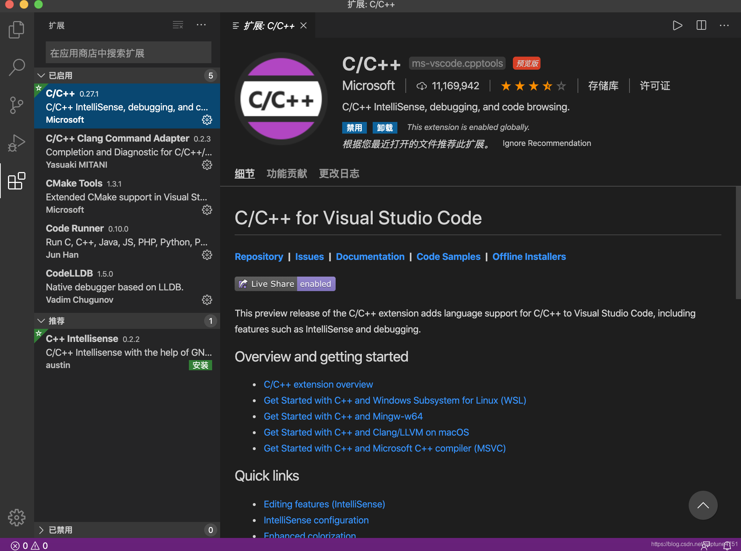This screenshot has height=551, width=741.
Task: Toggle Live Share enabled status
Action: point(315,283)
